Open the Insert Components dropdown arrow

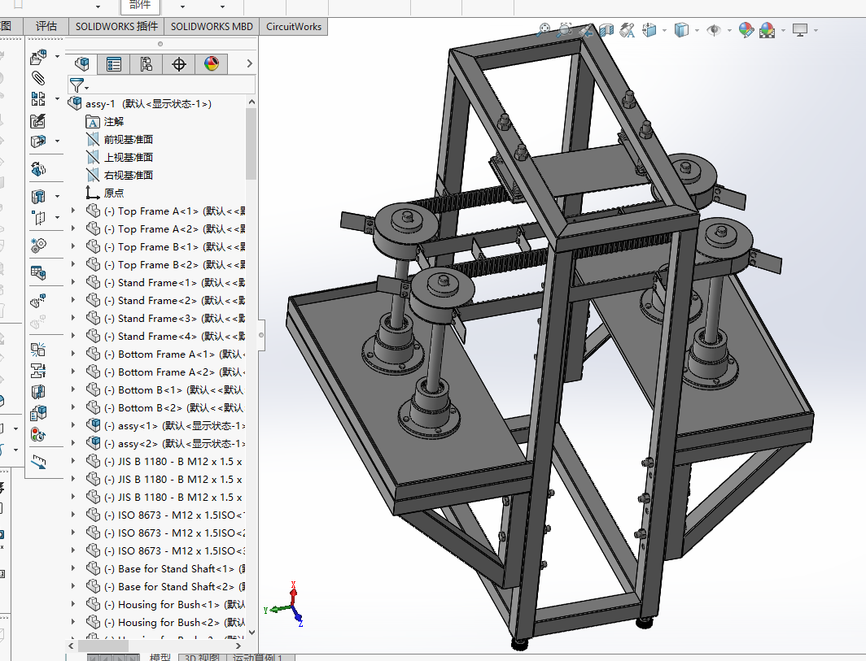(58, 56)
